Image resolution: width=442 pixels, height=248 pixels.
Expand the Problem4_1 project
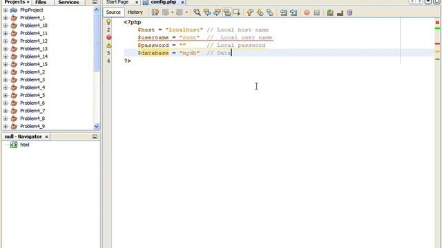click(x=6, y=18)
